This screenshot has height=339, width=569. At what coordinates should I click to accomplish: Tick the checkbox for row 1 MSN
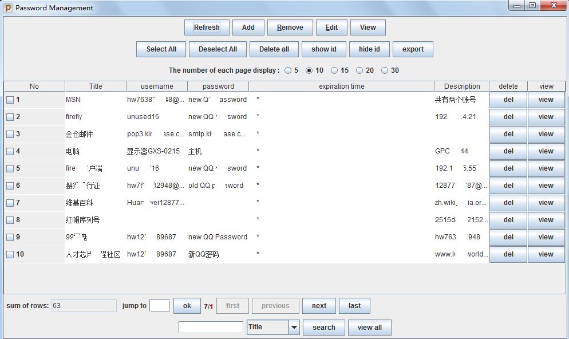pos(10,100)
